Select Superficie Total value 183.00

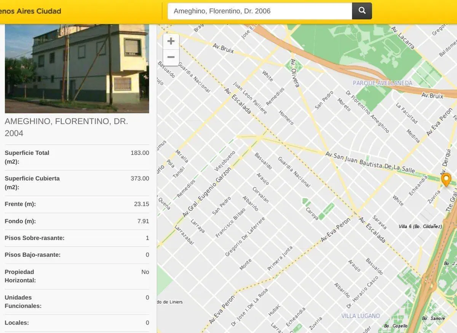point(140,153)
